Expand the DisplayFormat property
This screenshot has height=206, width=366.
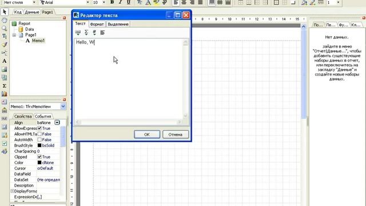coord(12,191)
